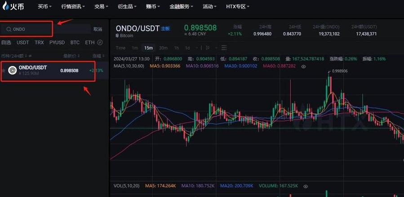Viewport: 404px width, 197px height.
Task: Open the currency tab switch icon after ETH
Action: point(100,43)
